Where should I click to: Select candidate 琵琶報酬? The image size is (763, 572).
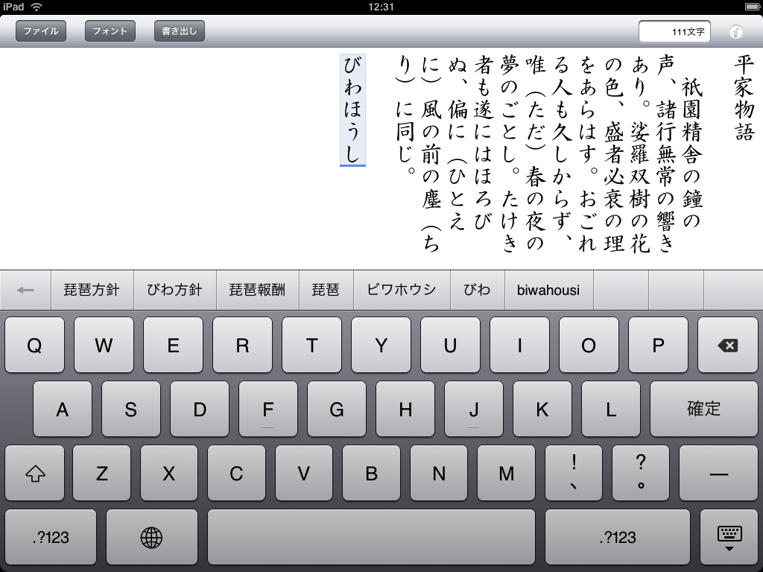coord(257,290)
